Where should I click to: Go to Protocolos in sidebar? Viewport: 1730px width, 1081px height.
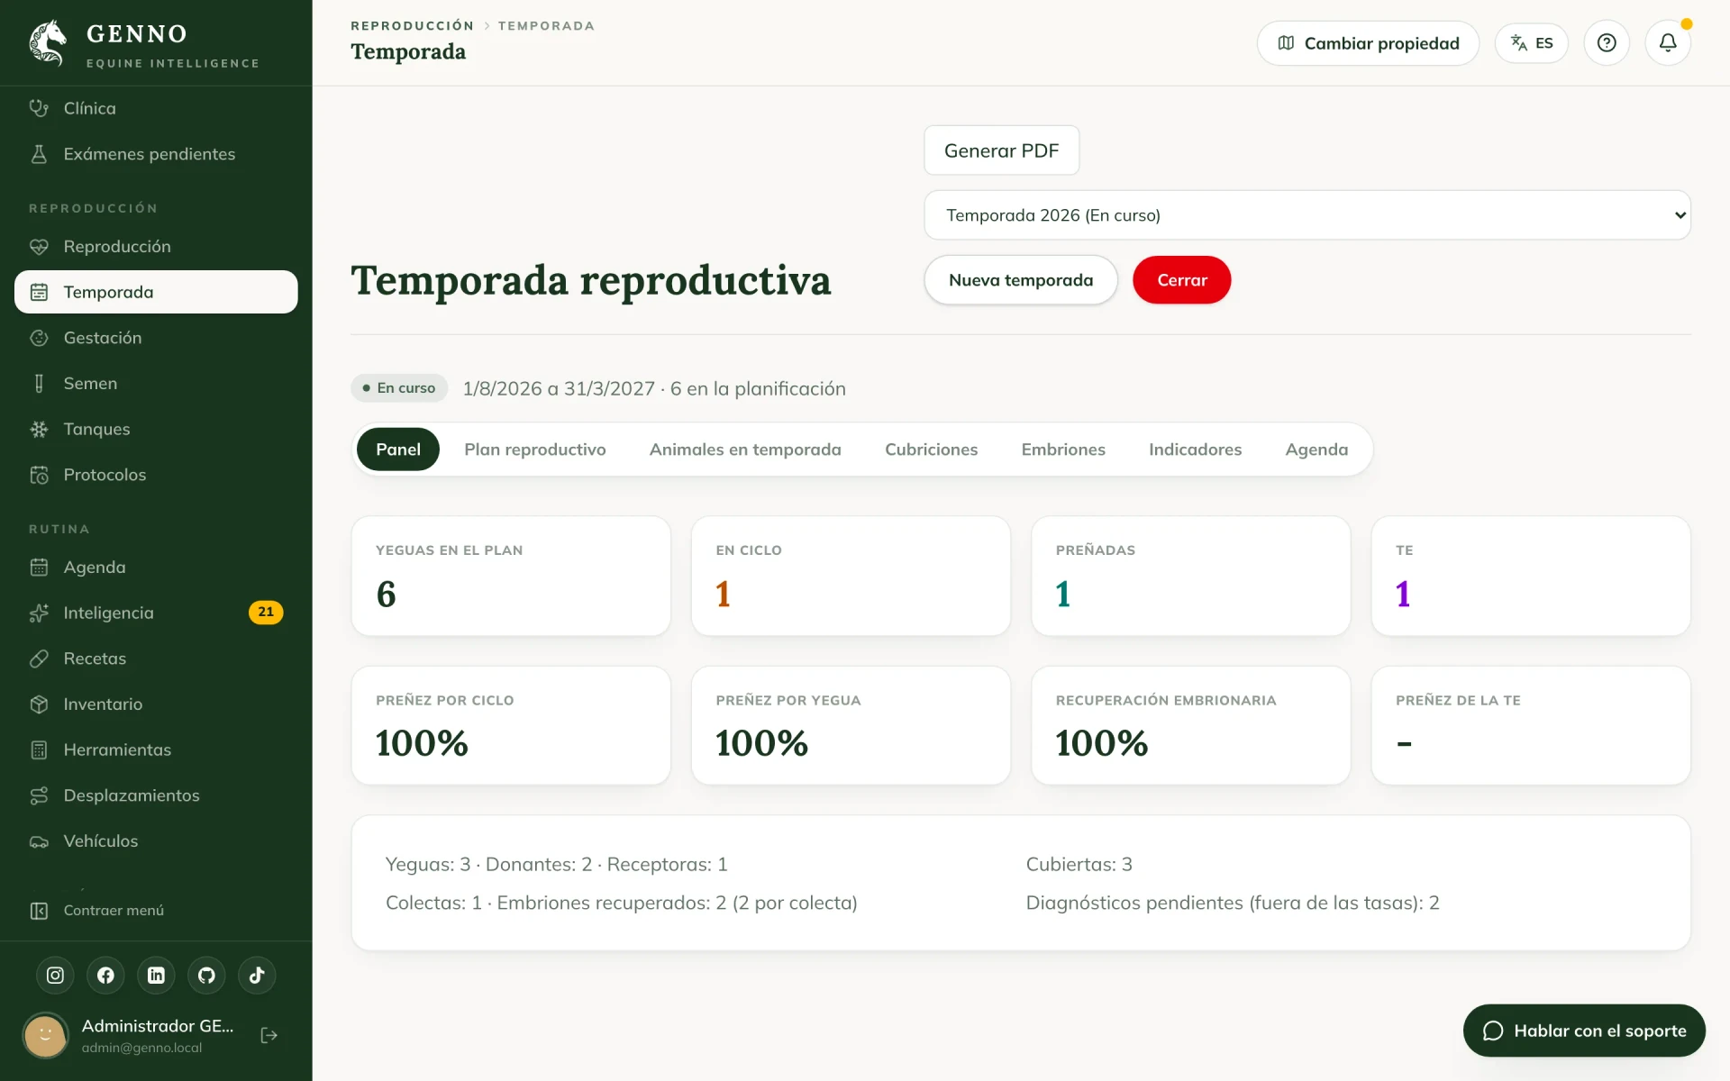point(156,475)
